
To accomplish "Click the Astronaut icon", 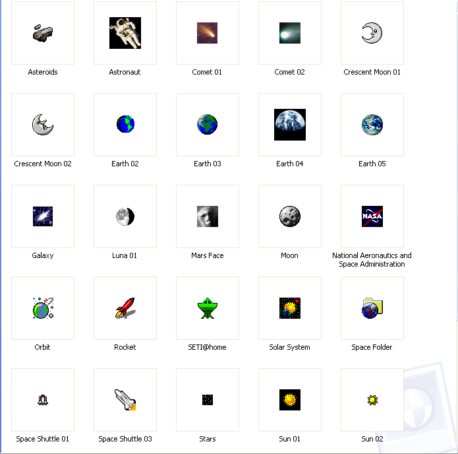I will tap(125, 33).
